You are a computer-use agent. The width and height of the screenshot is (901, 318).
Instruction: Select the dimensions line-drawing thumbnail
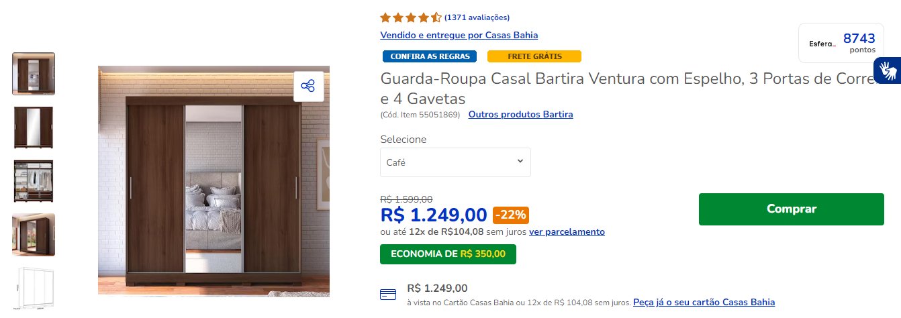34,288
